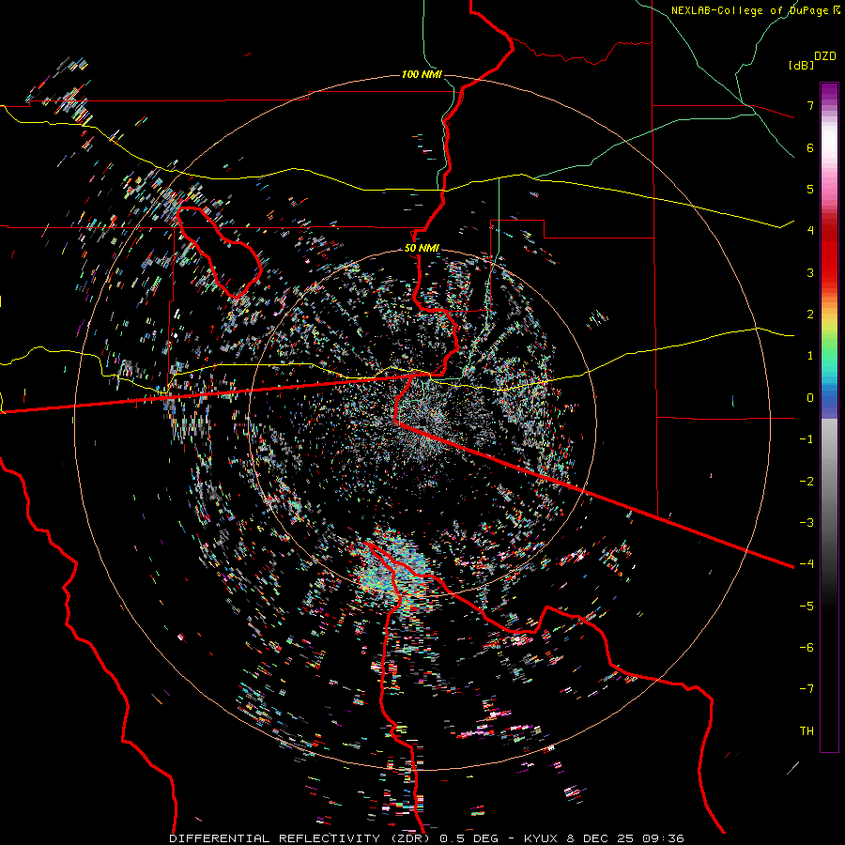This screenshot has width=845, height=845.
Task: Click the [dB] unit label
Action: pyautogui.click(x=801, y=66)
